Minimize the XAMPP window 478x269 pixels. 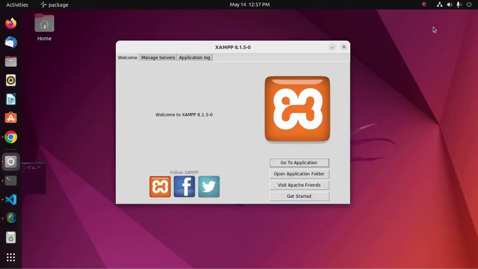[x=332, y=47]
